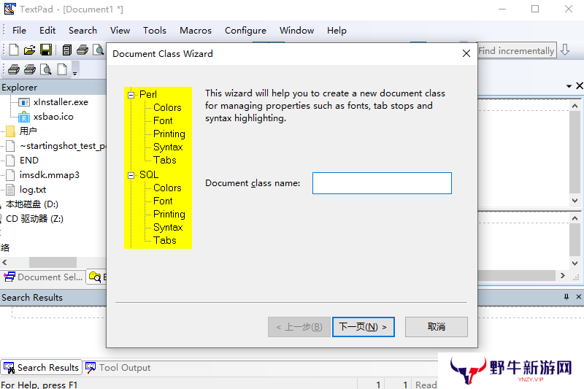The height and width of the screenshot is (389, 584).
Task: Open the Help menu
Action: click(x=337, y=31)
